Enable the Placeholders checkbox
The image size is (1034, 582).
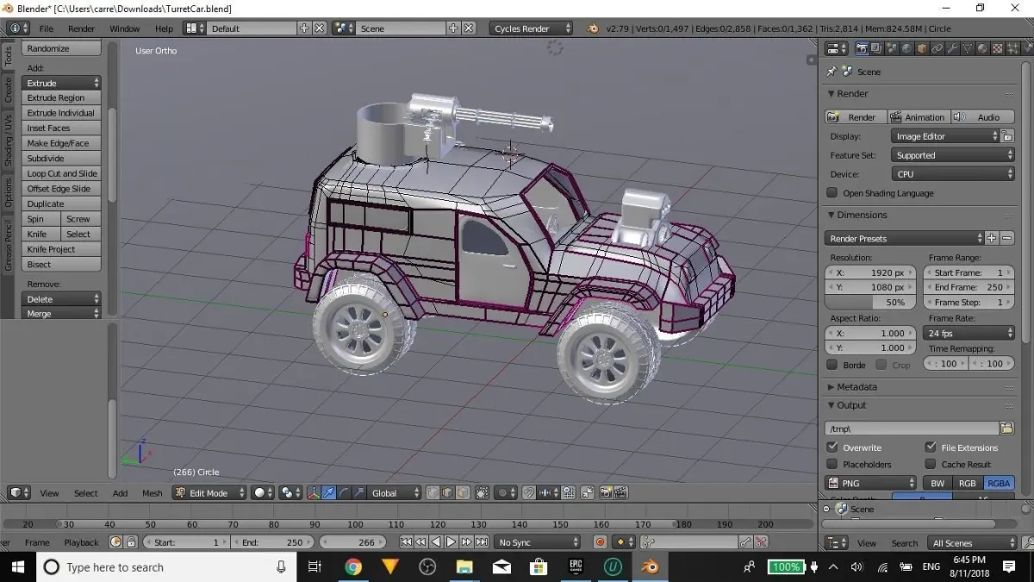click(832, 464)
